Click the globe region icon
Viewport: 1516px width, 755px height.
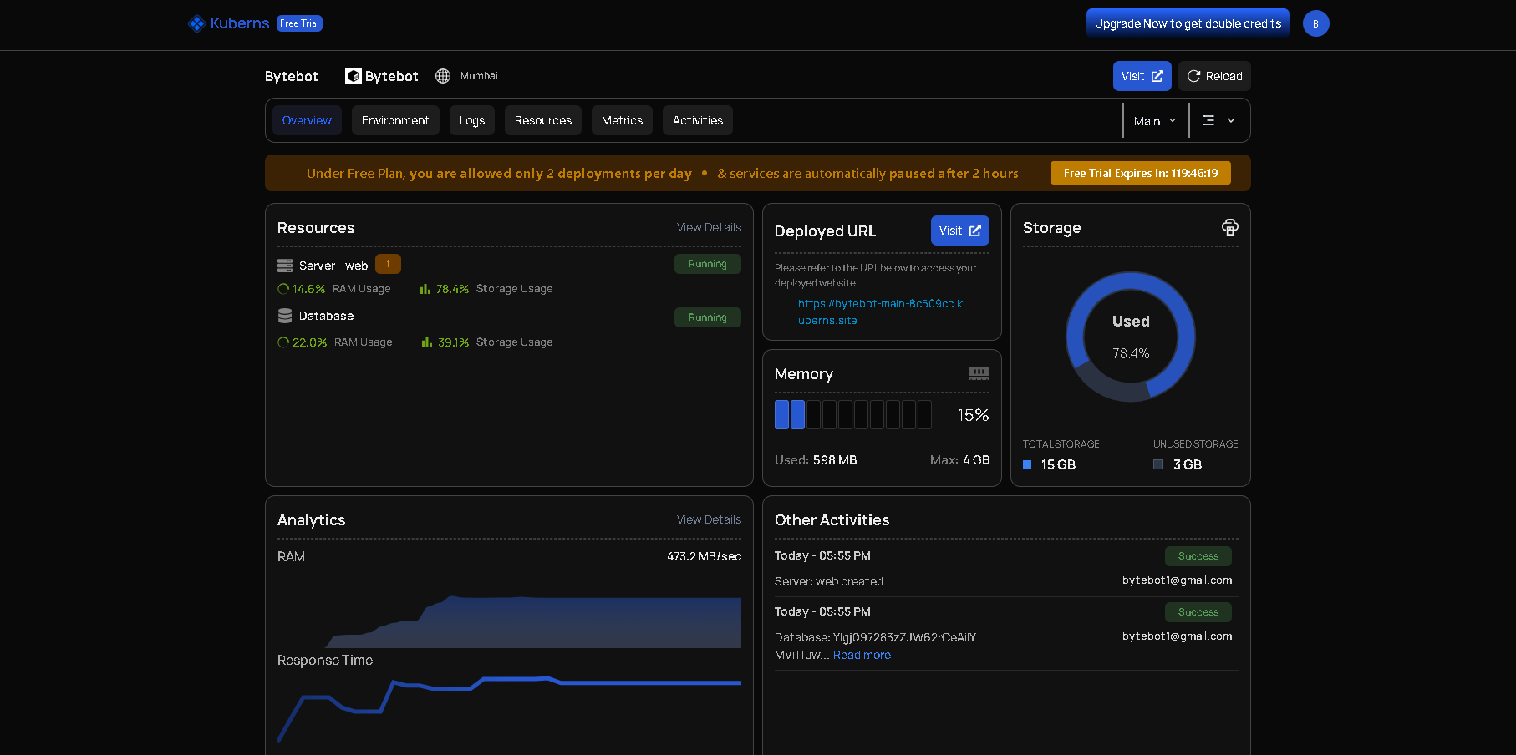pos(443,76)
